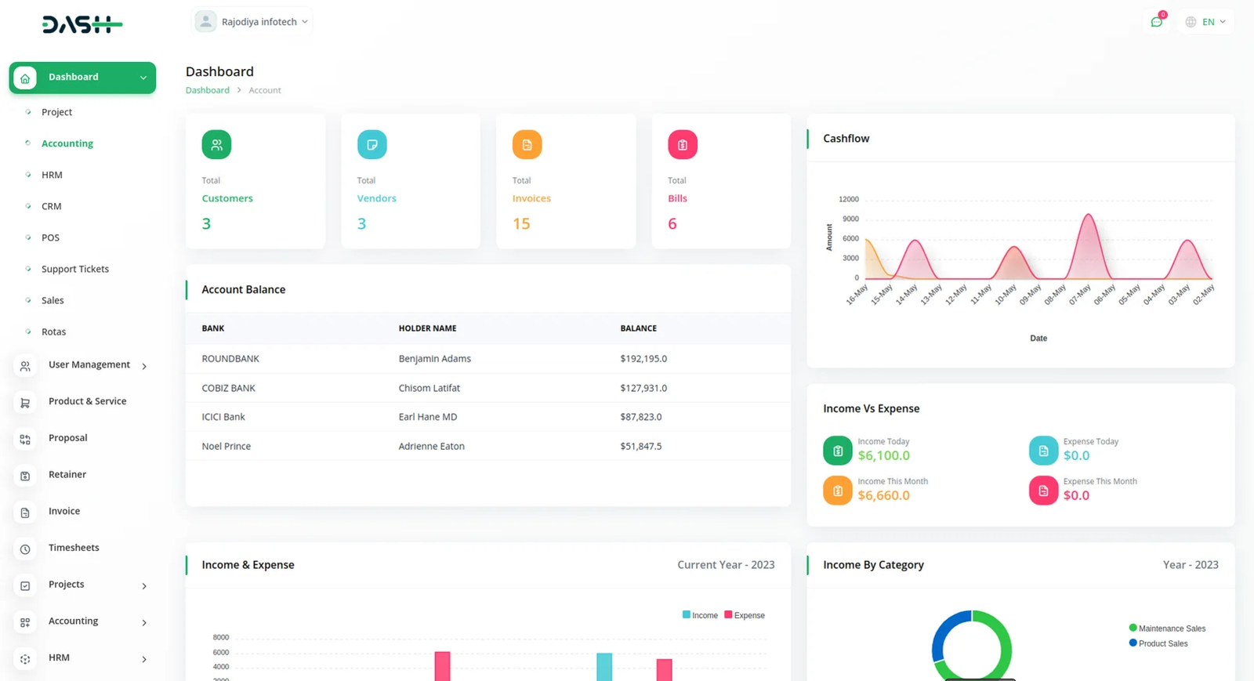This screenshot has height=681, width=1254.
Task: Select Support Tickets in the sidebar
Action: pos(75,269)
